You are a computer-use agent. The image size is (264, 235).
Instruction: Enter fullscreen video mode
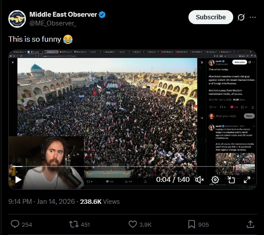click(x=247, y=180)
